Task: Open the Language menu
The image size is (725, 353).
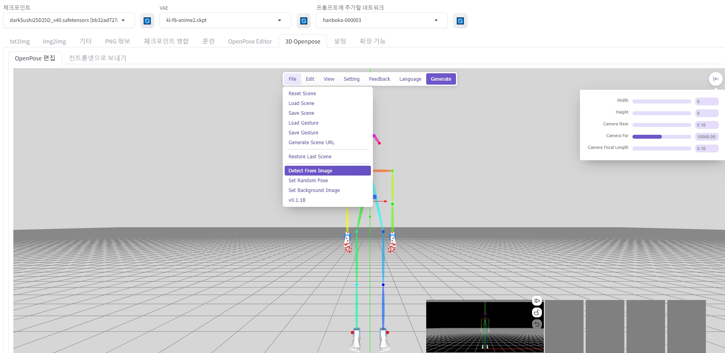Action: pos(410,79)
